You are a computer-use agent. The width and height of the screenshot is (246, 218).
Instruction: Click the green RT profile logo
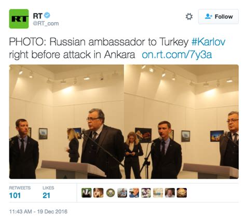tap(19, 19)
